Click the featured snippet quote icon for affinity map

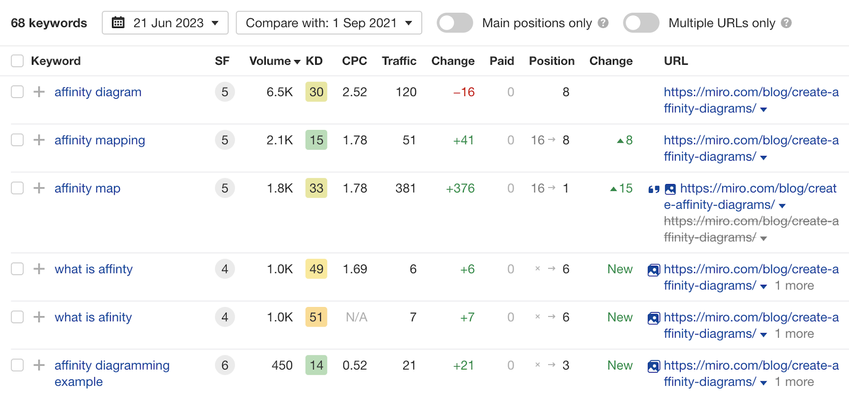[654, 189]
